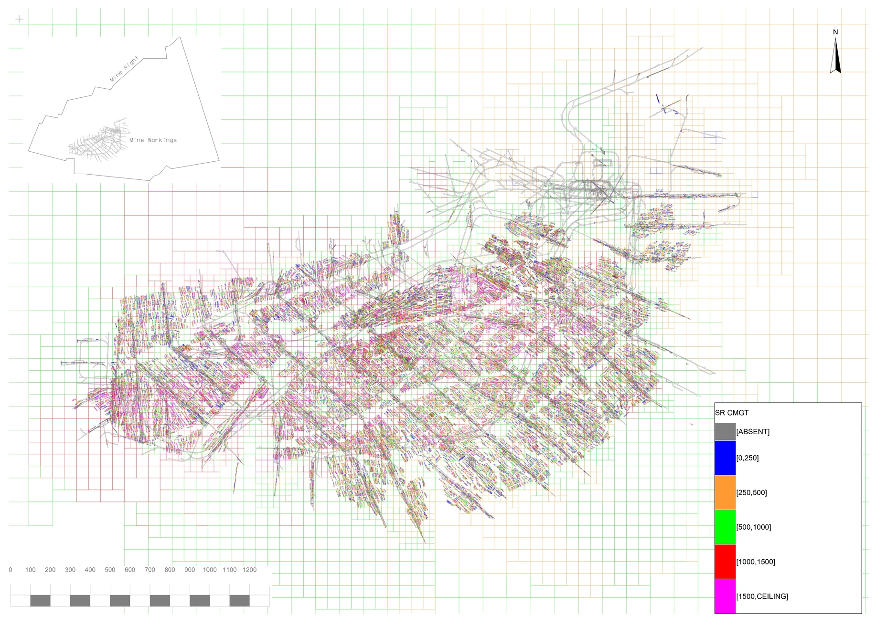This screenshot has width=886, height=626.
Task: Click the scale bar 700 label
Action: click(150, 570)
